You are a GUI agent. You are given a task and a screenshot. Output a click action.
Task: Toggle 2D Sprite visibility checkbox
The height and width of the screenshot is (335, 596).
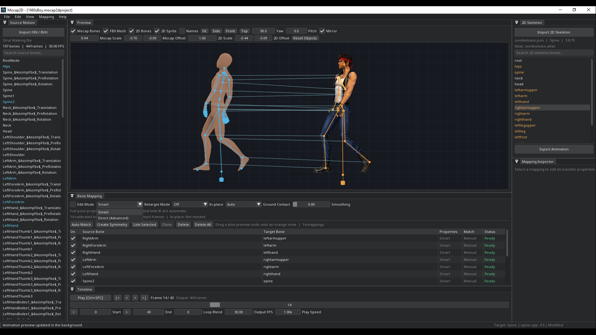(x=157, y=31)
